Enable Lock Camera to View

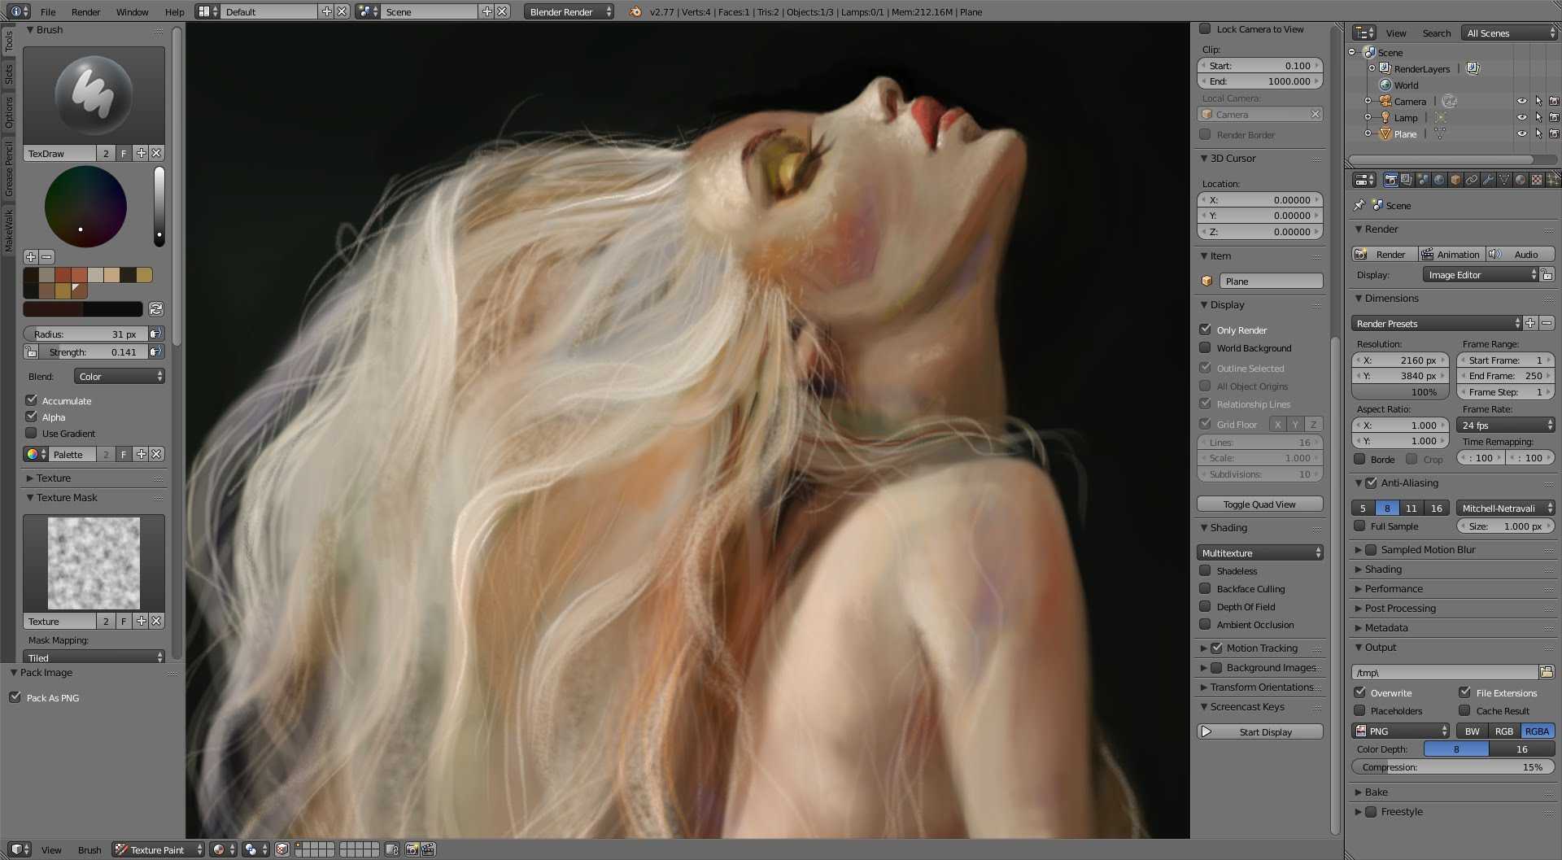[x=1206, y=28]
